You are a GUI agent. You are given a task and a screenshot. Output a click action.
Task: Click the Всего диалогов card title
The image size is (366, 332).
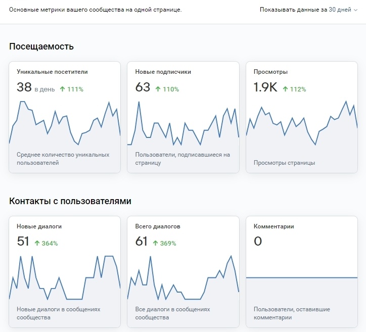(158, 226)
